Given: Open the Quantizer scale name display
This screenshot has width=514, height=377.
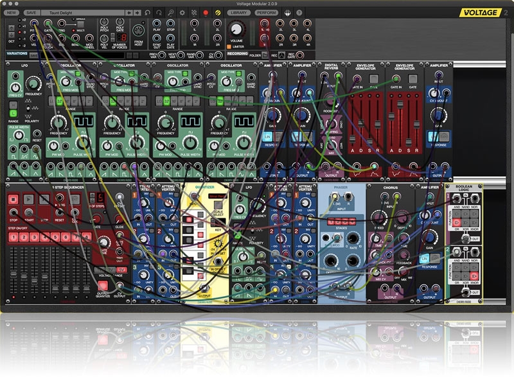Looking at the screenshot, I should click(x=218, y=196).
